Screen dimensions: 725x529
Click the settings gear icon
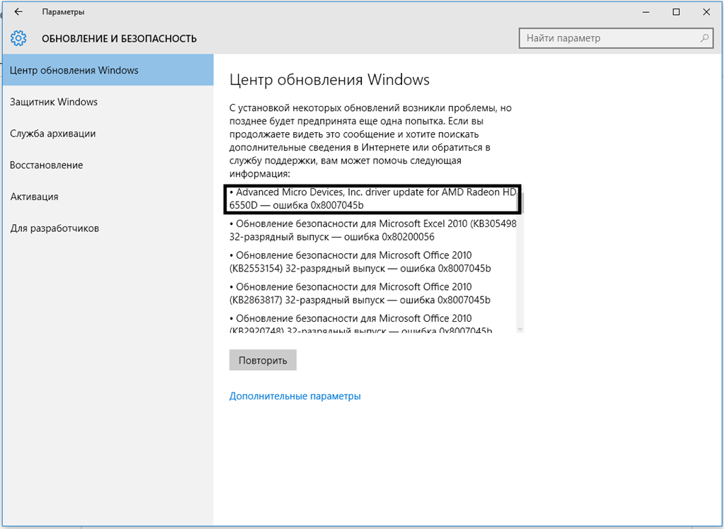[x=18, y=38]
